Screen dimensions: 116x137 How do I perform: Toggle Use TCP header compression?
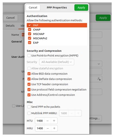coord(29,84)
